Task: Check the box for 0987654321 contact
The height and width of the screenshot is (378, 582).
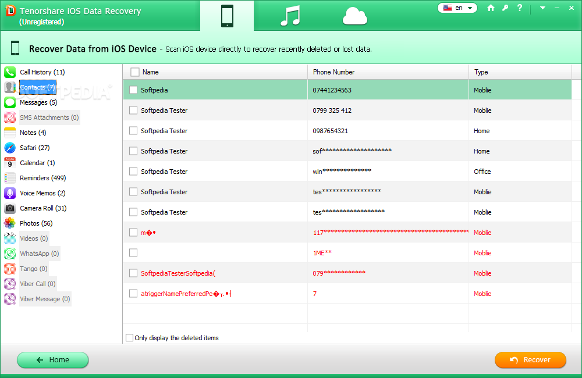Action: 133,131
